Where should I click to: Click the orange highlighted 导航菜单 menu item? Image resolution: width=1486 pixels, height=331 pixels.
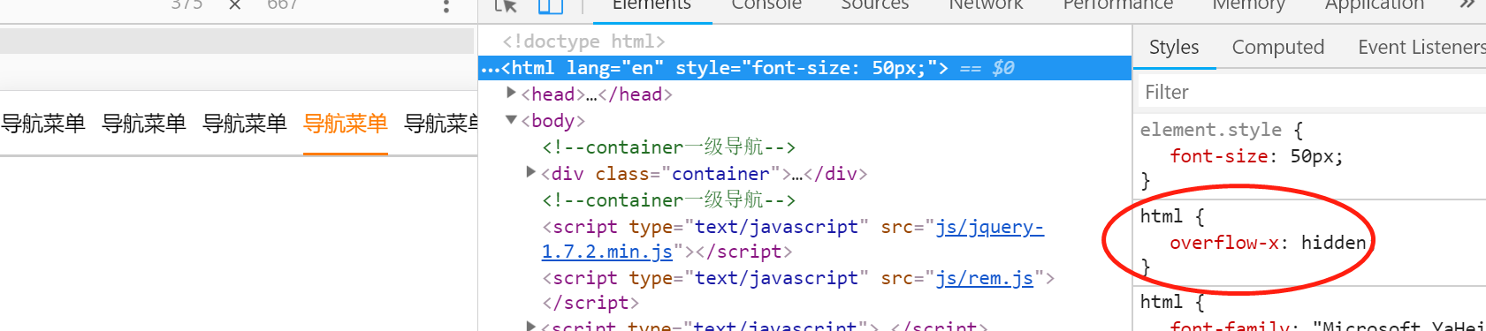346,124
